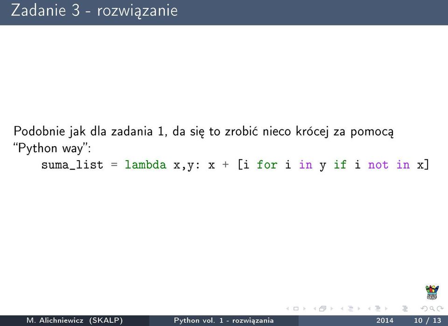Click the go back curved arrow
This screenshot has width=448, height=326.
pos(424,309)
